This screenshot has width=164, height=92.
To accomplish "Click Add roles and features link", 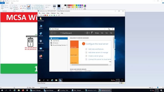I will click(x=96, y=49).
